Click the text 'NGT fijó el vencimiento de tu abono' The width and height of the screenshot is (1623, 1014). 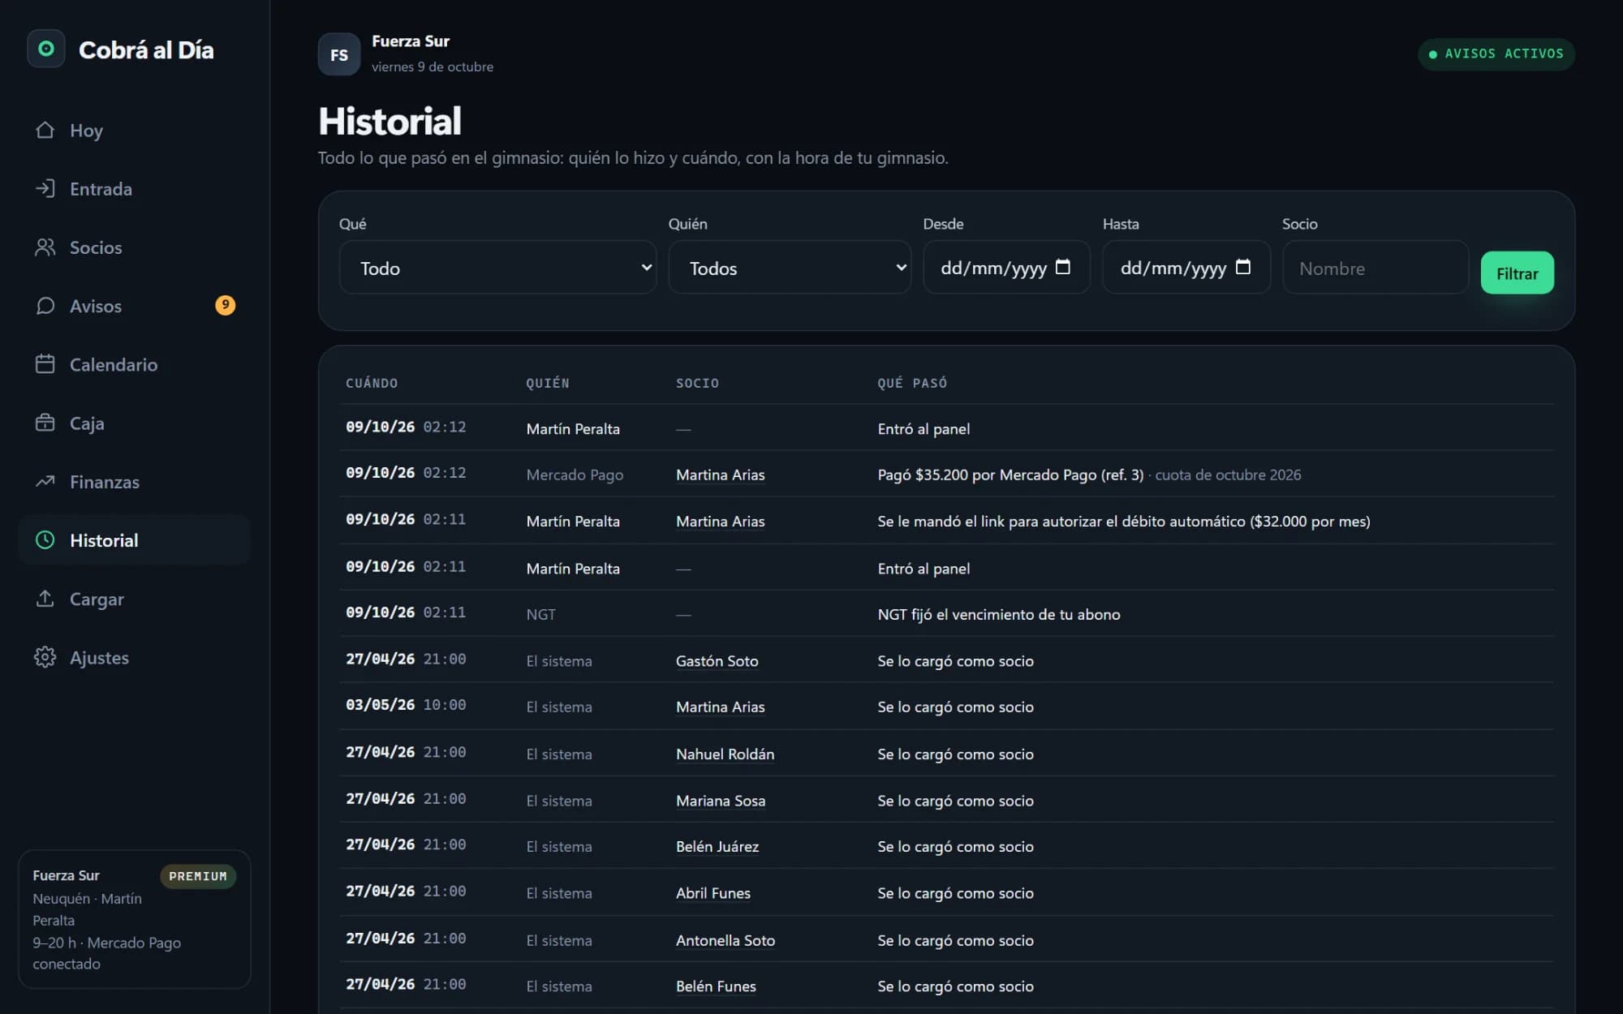(999, 615)
